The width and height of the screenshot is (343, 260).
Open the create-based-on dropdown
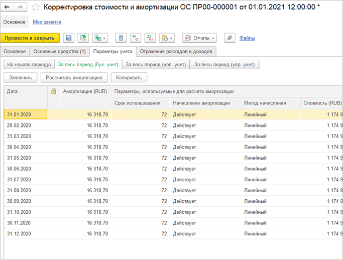click(99, 38)
